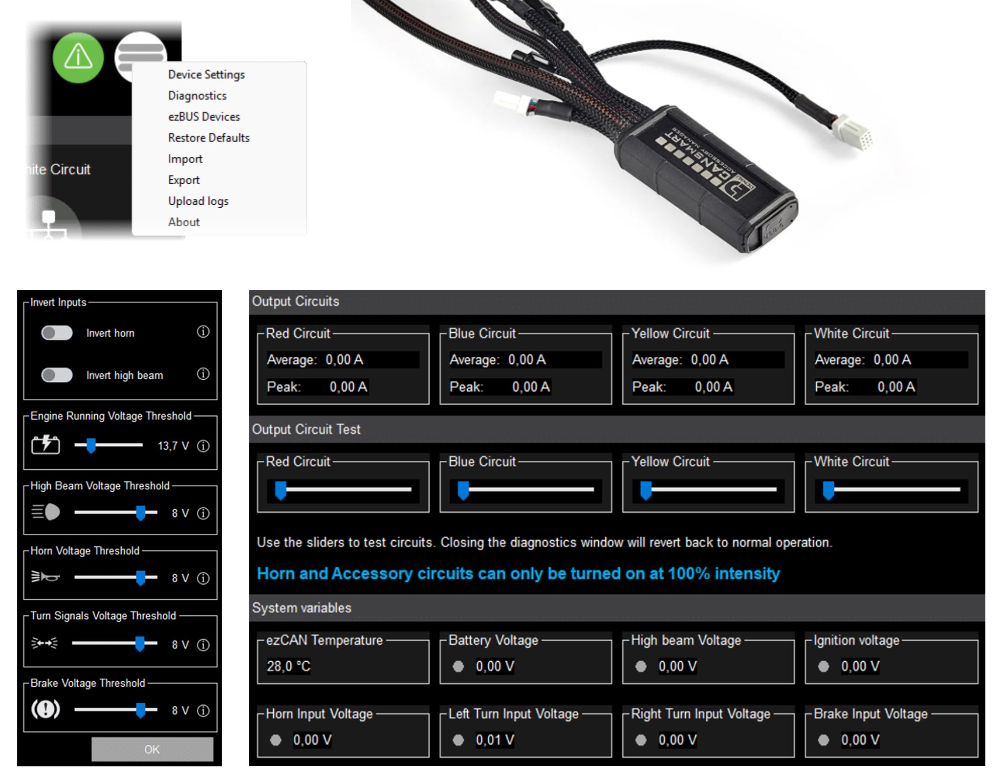
Task: Click the White Circuit test slider handle
Action: 828,490
